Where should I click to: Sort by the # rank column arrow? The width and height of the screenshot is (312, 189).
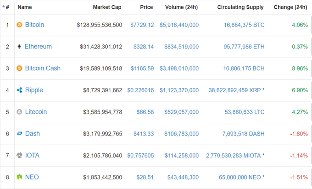click(3, 6)
